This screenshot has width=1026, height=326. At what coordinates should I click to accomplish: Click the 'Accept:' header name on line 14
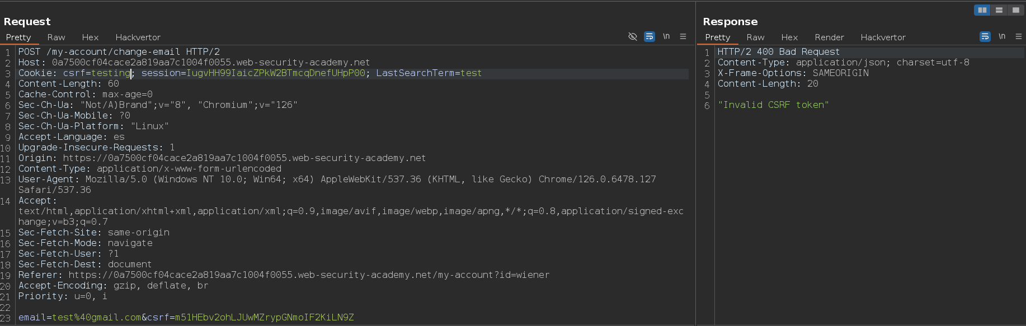pyautogui.click(x=37, y=201)
